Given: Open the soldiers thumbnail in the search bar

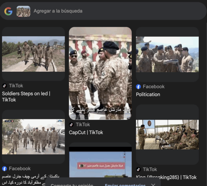Looking at the screenshot, I should (23, 11).
